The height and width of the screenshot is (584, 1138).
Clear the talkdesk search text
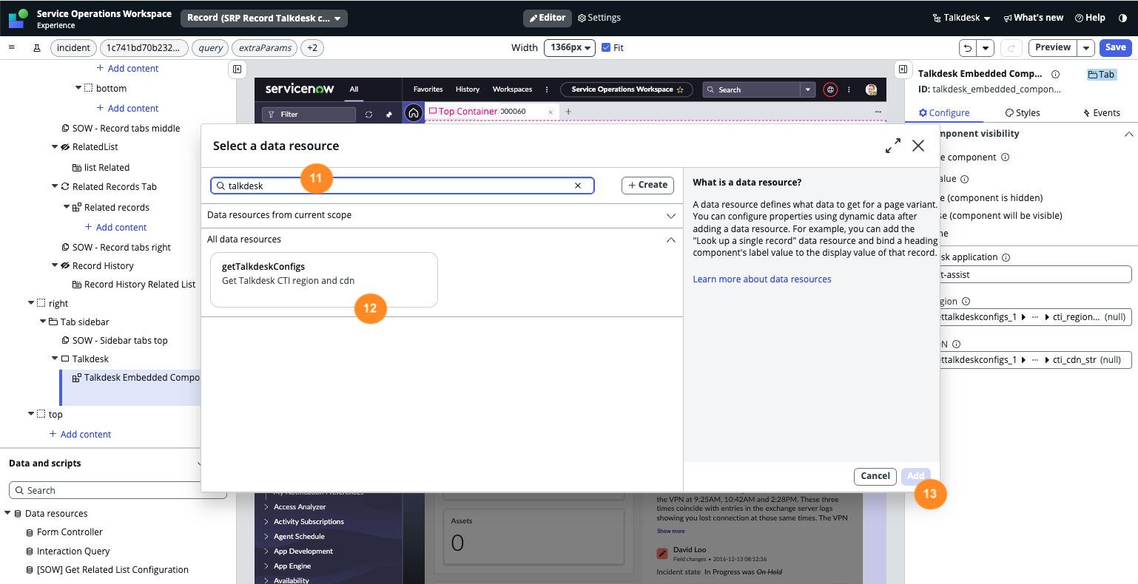[578, 186]
